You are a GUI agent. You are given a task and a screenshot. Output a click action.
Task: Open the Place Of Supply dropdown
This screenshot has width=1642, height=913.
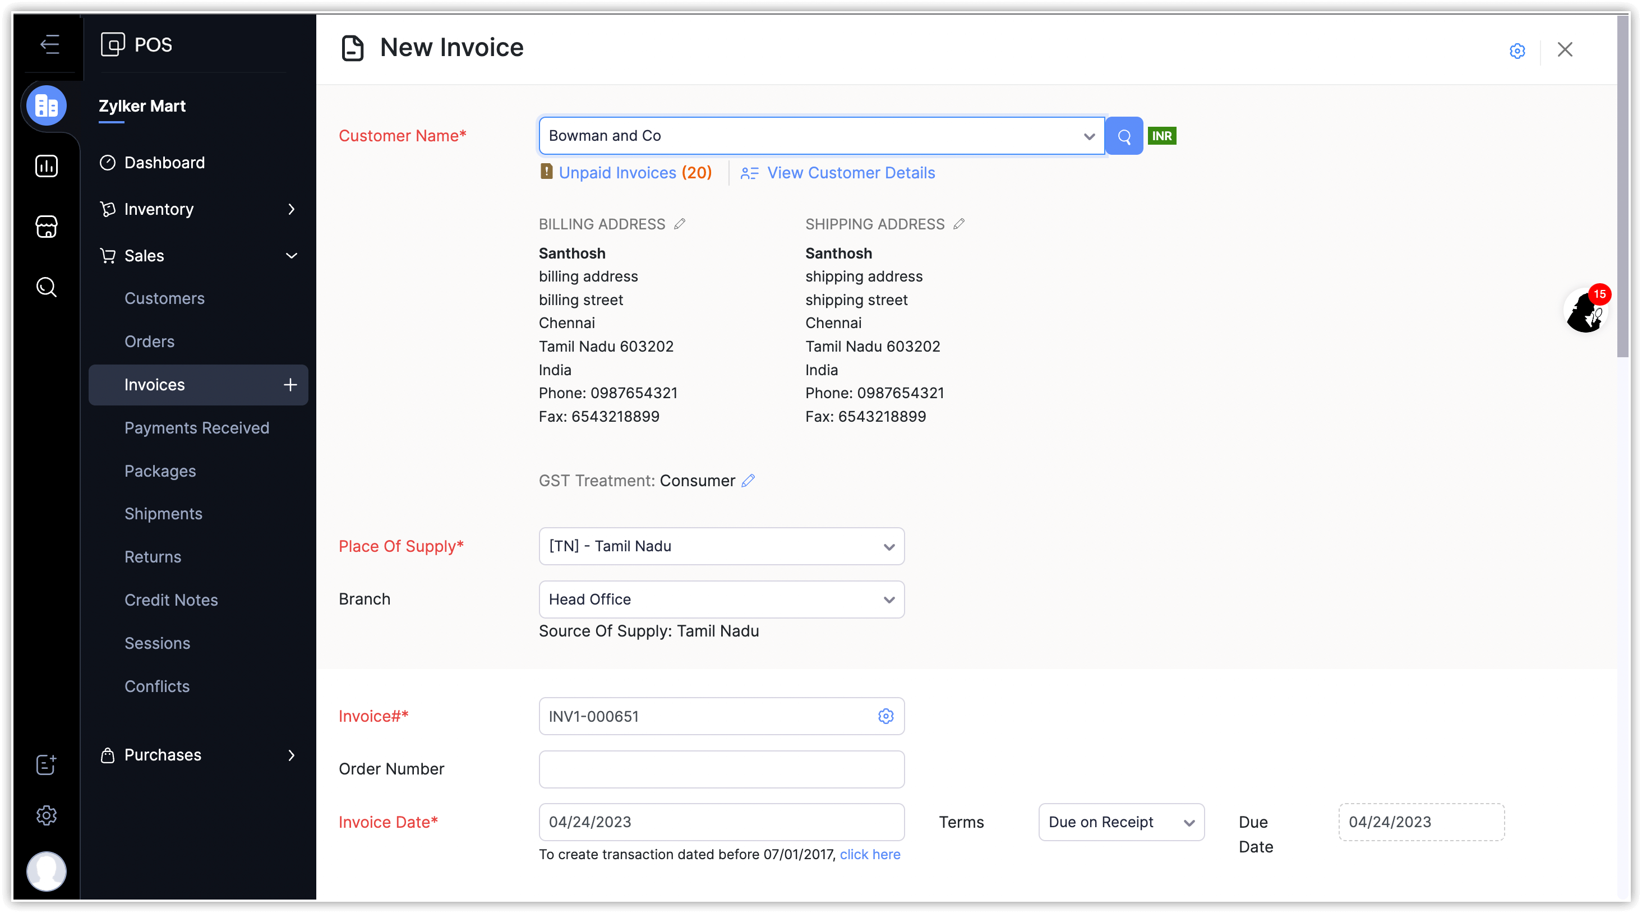tap(721, 546)
